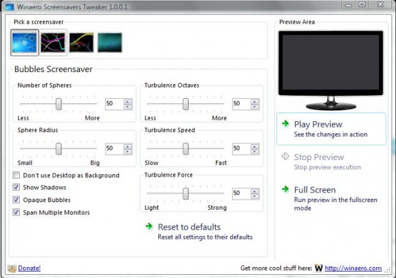This screenshot has width=396, height=278.
Task: Click the Turbulence Force slider handle
Action: [x=186, y=193]
